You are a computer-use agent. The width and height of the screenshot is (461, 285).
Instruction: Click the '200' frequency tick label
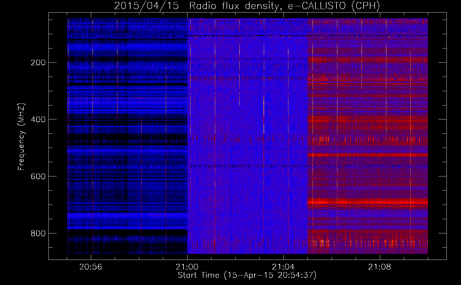pos(38,62)
